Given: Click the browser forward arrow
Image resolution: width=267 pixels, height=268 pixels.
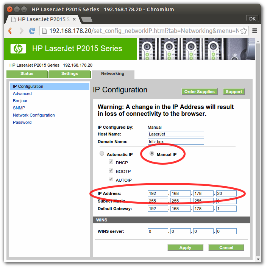Looking at the screenshot, I should point(21,31).
